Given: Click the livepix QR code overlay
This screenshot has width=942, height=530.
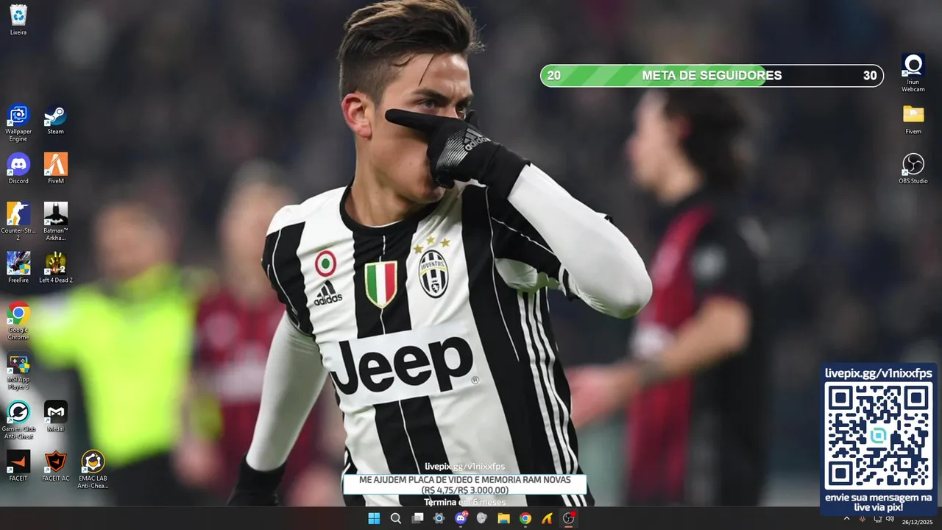Looking at the screenshot, I should click(x=878, y=437).
